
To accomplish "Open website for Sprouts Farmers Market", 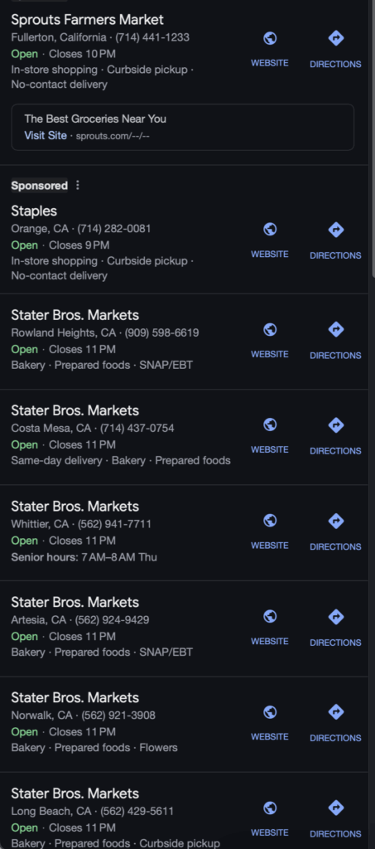I will point(270,49).
